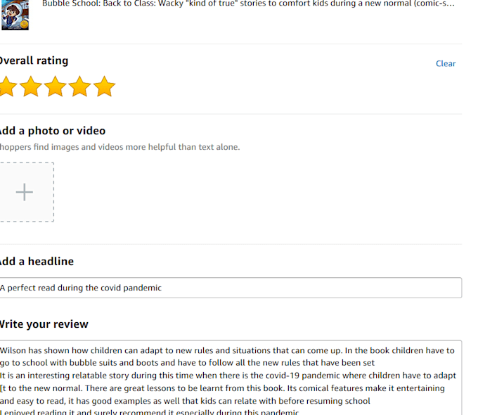
Task: Focus the headline input field
Action: (x=231, y=288)
